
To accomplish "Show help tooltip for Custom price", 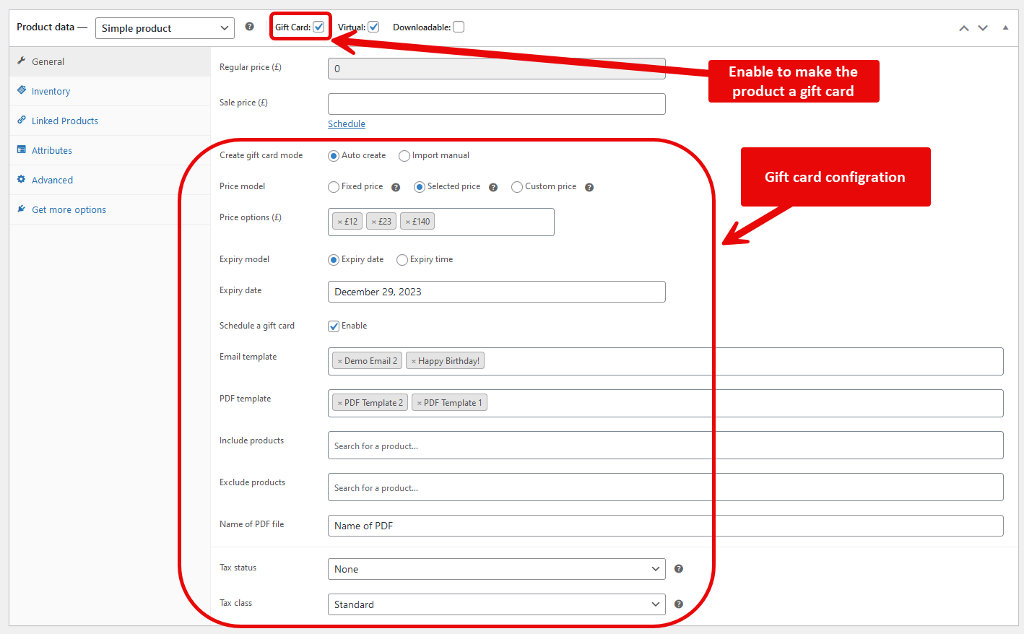I will tap(589, 187).
